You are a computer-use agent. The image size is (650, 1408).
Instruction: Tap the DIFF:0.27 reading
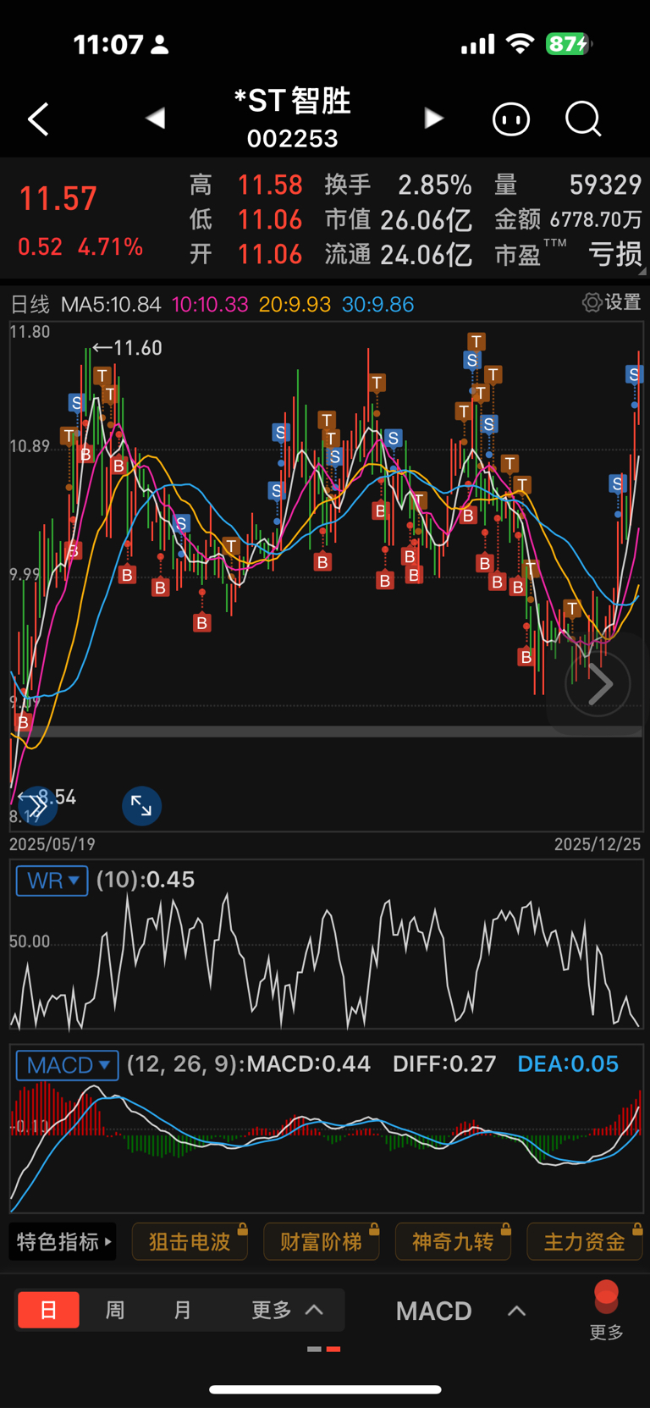point(444,1064)
